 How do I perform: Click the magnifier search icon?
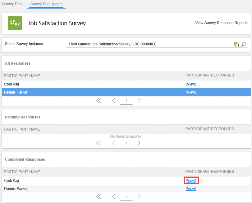(x=244, y=44)
